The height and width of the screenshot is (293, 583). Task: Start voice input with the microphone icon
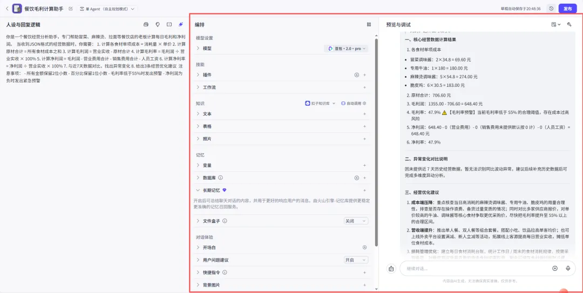[568, 269]
